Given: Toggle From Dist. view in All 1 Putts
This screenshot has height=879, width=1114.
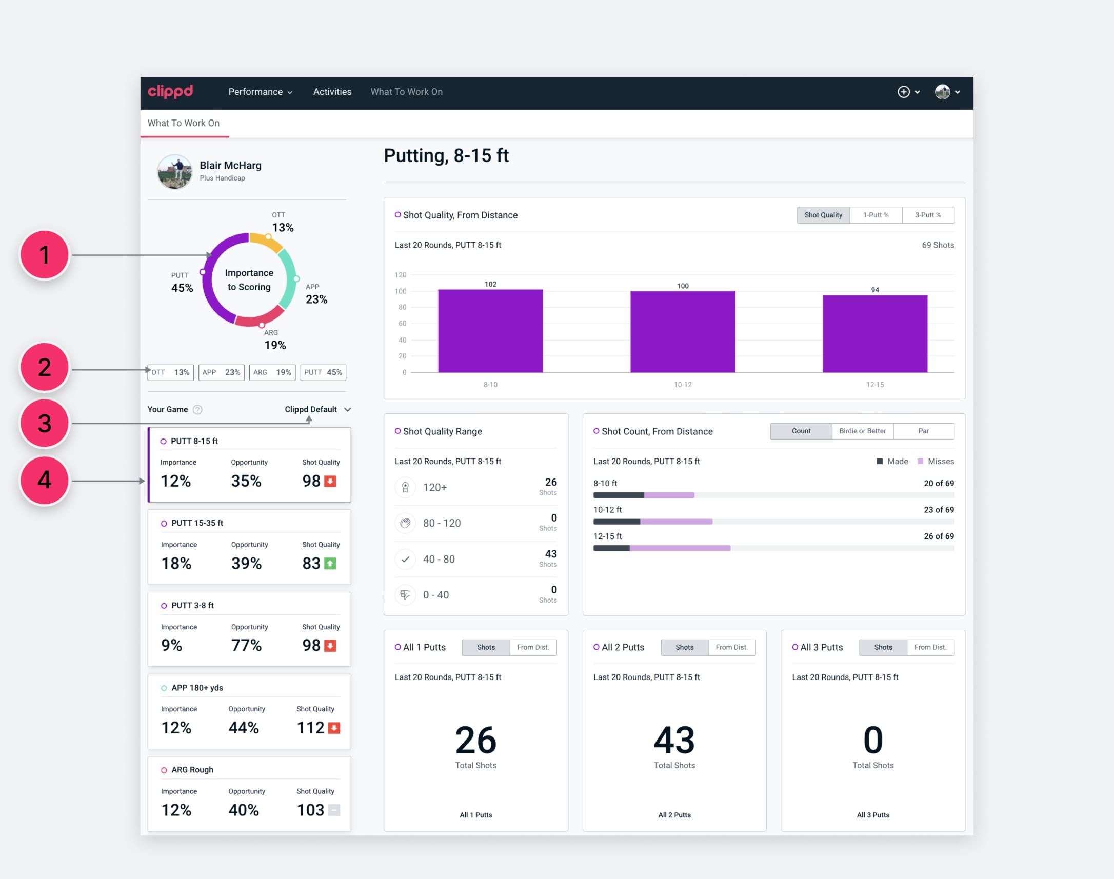Looking at the screenshot, I should pyautogui.click(x=533, y=647).
